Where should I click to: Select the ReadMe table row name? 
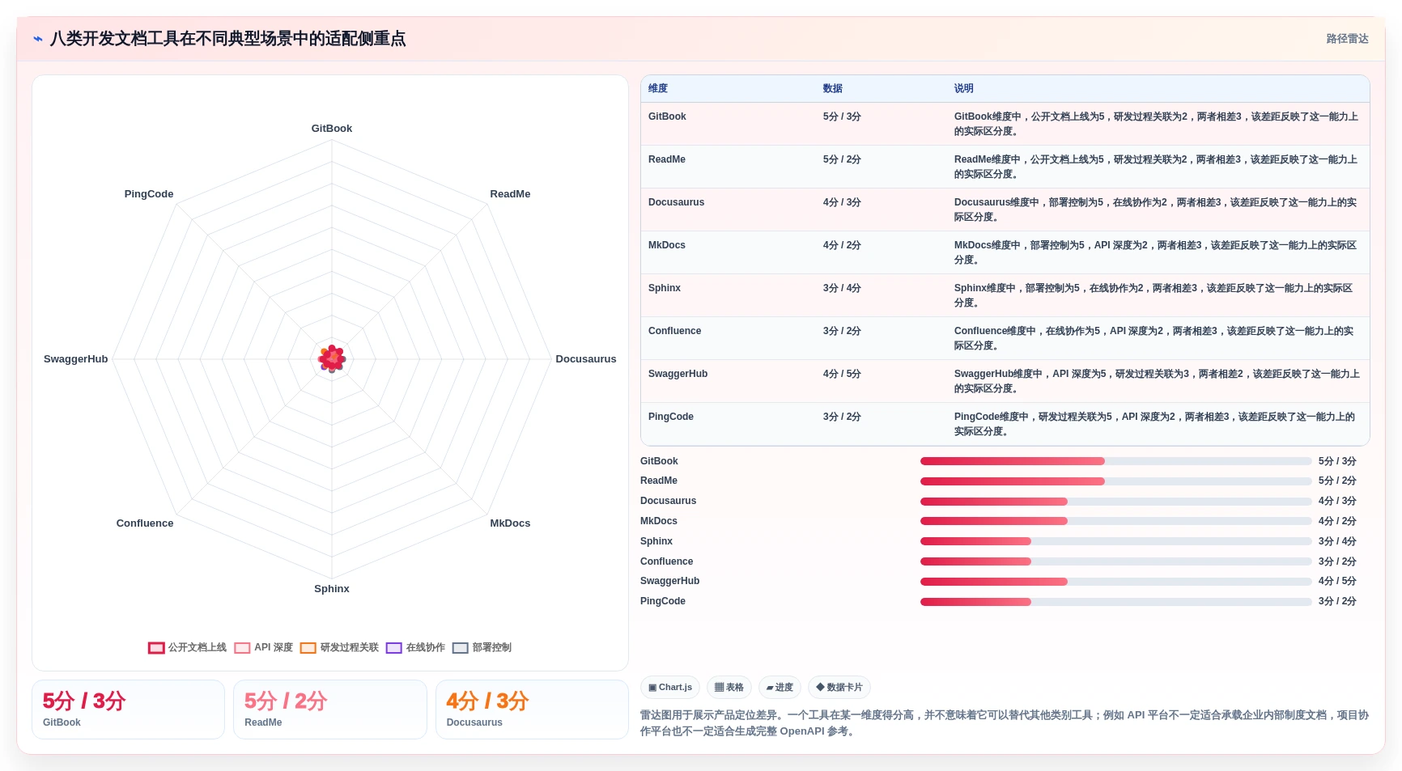coord(667,159)
